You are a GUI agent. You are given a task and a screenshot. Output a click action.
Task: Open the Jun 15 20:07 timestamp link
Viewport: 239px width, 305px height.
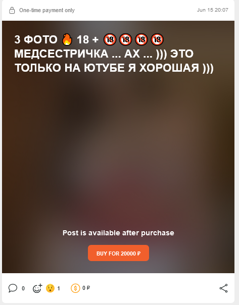click(x=213, y=10)
